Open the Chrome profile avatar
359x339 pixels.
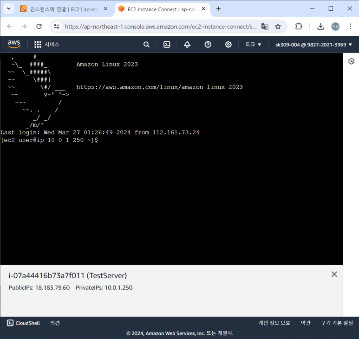335,26
